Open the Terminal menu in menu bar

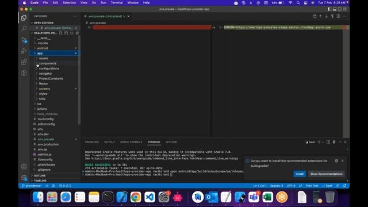117,3
